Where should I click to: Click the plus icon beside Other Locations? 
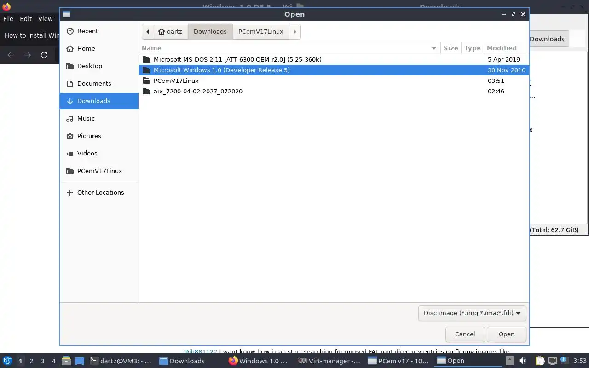70,192
